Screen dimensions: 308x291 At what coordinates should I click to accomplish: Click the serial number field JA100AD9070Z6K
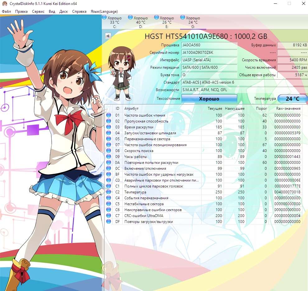tap(209, 53)
